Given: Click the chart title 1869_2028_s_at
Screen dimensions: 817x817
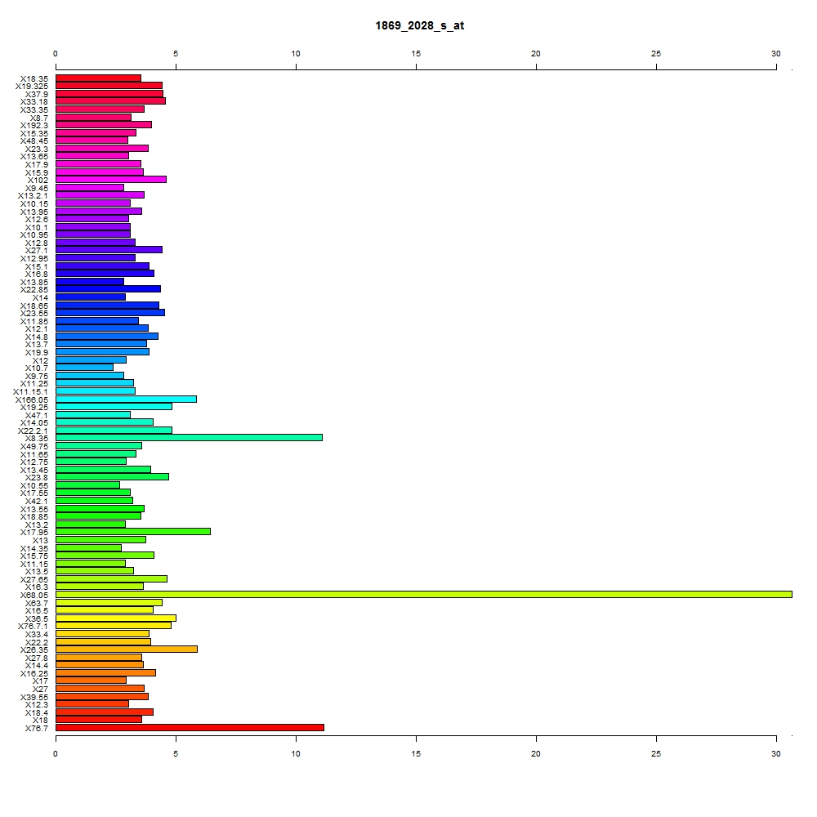Looking at the screenshot, I should [419, 25].
